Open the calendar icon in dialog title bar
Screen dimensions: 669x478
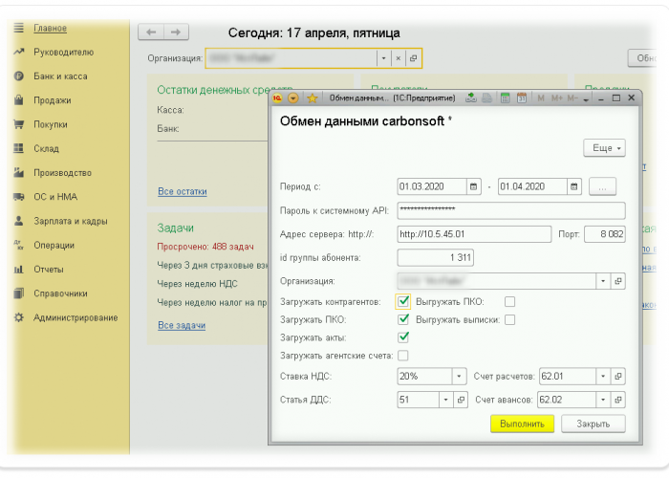point(522,98)
